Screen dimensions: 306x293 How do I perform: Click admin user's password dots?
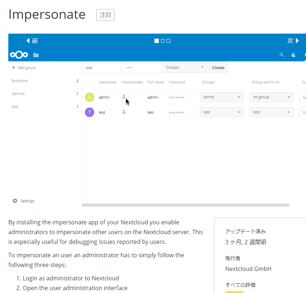176,97
